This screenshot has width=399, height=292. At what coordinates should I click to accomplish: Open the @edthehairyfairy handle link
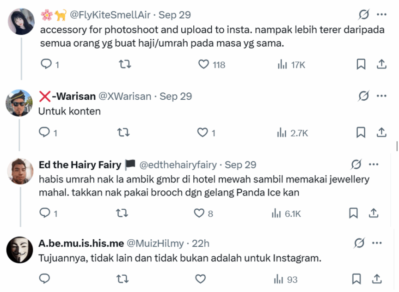point(178,165)
